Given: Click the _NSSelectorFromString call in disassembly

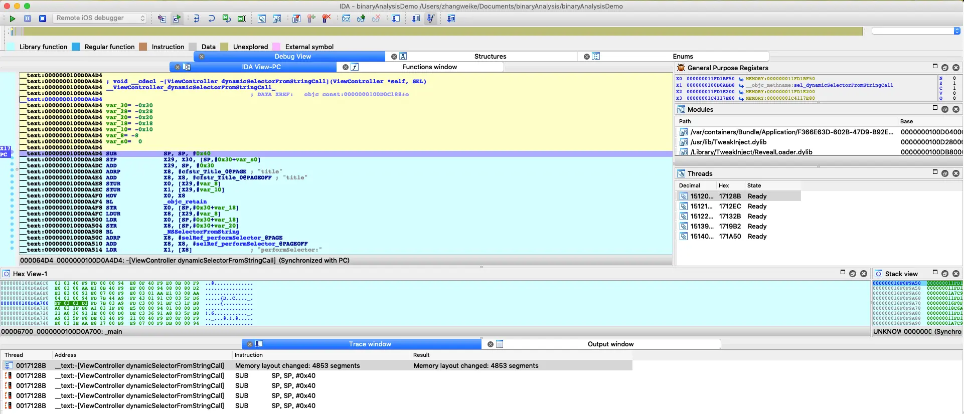Looking at the screenshot, I should pyautogui.click(x=201, y=232).
